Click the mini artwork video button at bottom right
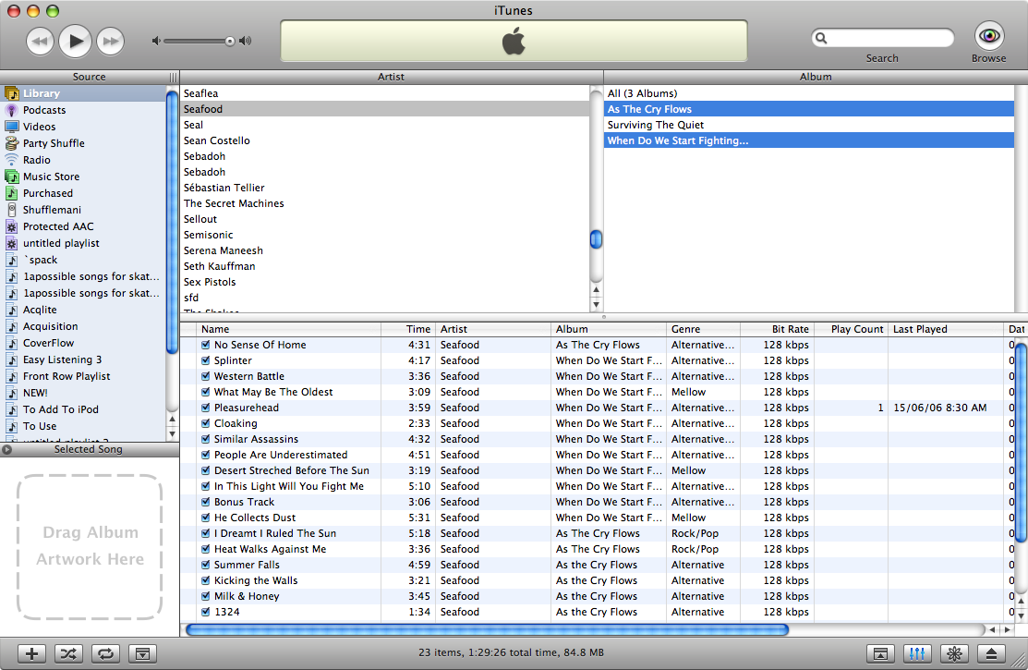The image size is (1028, 670). pos(880,653)
